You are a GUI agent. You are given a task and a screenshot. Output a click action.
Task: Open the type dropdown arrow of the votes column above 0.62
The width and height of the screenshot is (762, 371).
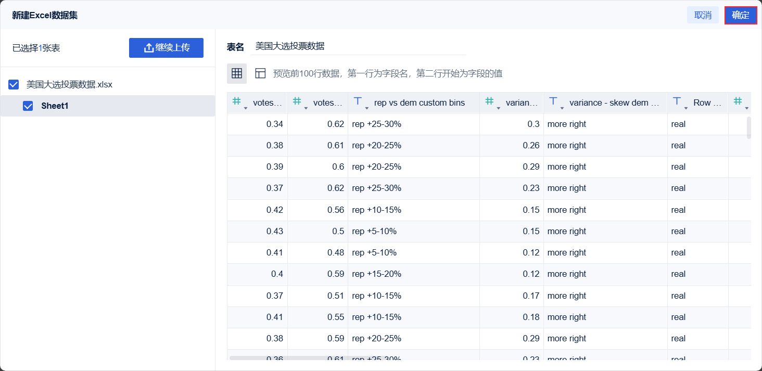click(x=306, y=108)
